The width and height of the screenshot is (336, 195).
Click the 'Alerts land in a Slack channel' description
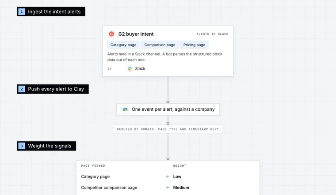pos(165,57)
